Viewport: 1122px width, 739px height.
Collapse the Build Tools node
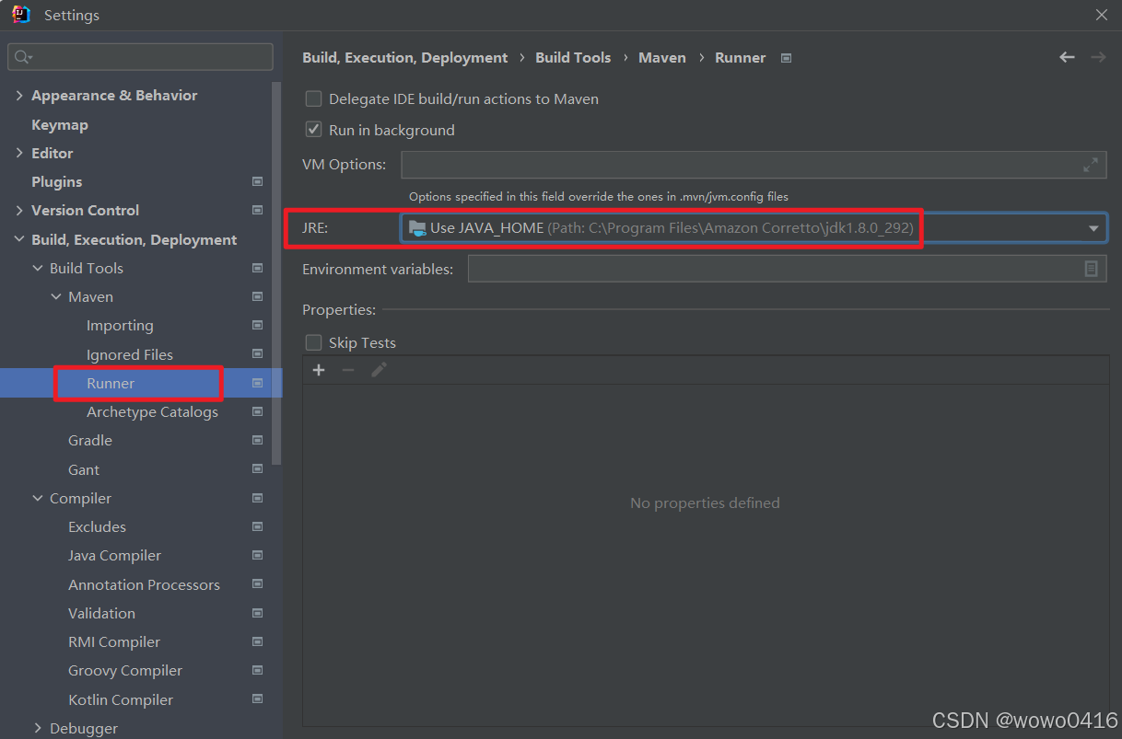(38, 269)
